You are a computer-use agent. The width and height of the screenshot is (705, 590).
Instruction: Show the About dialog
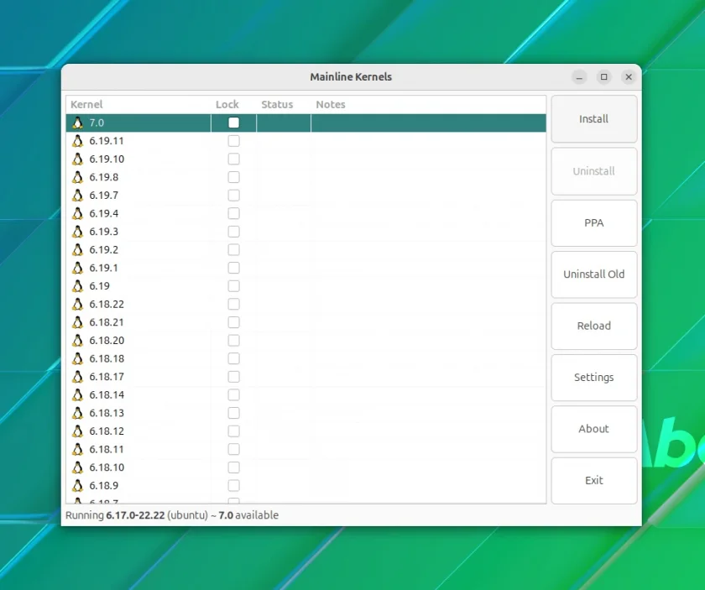point(594,429)
